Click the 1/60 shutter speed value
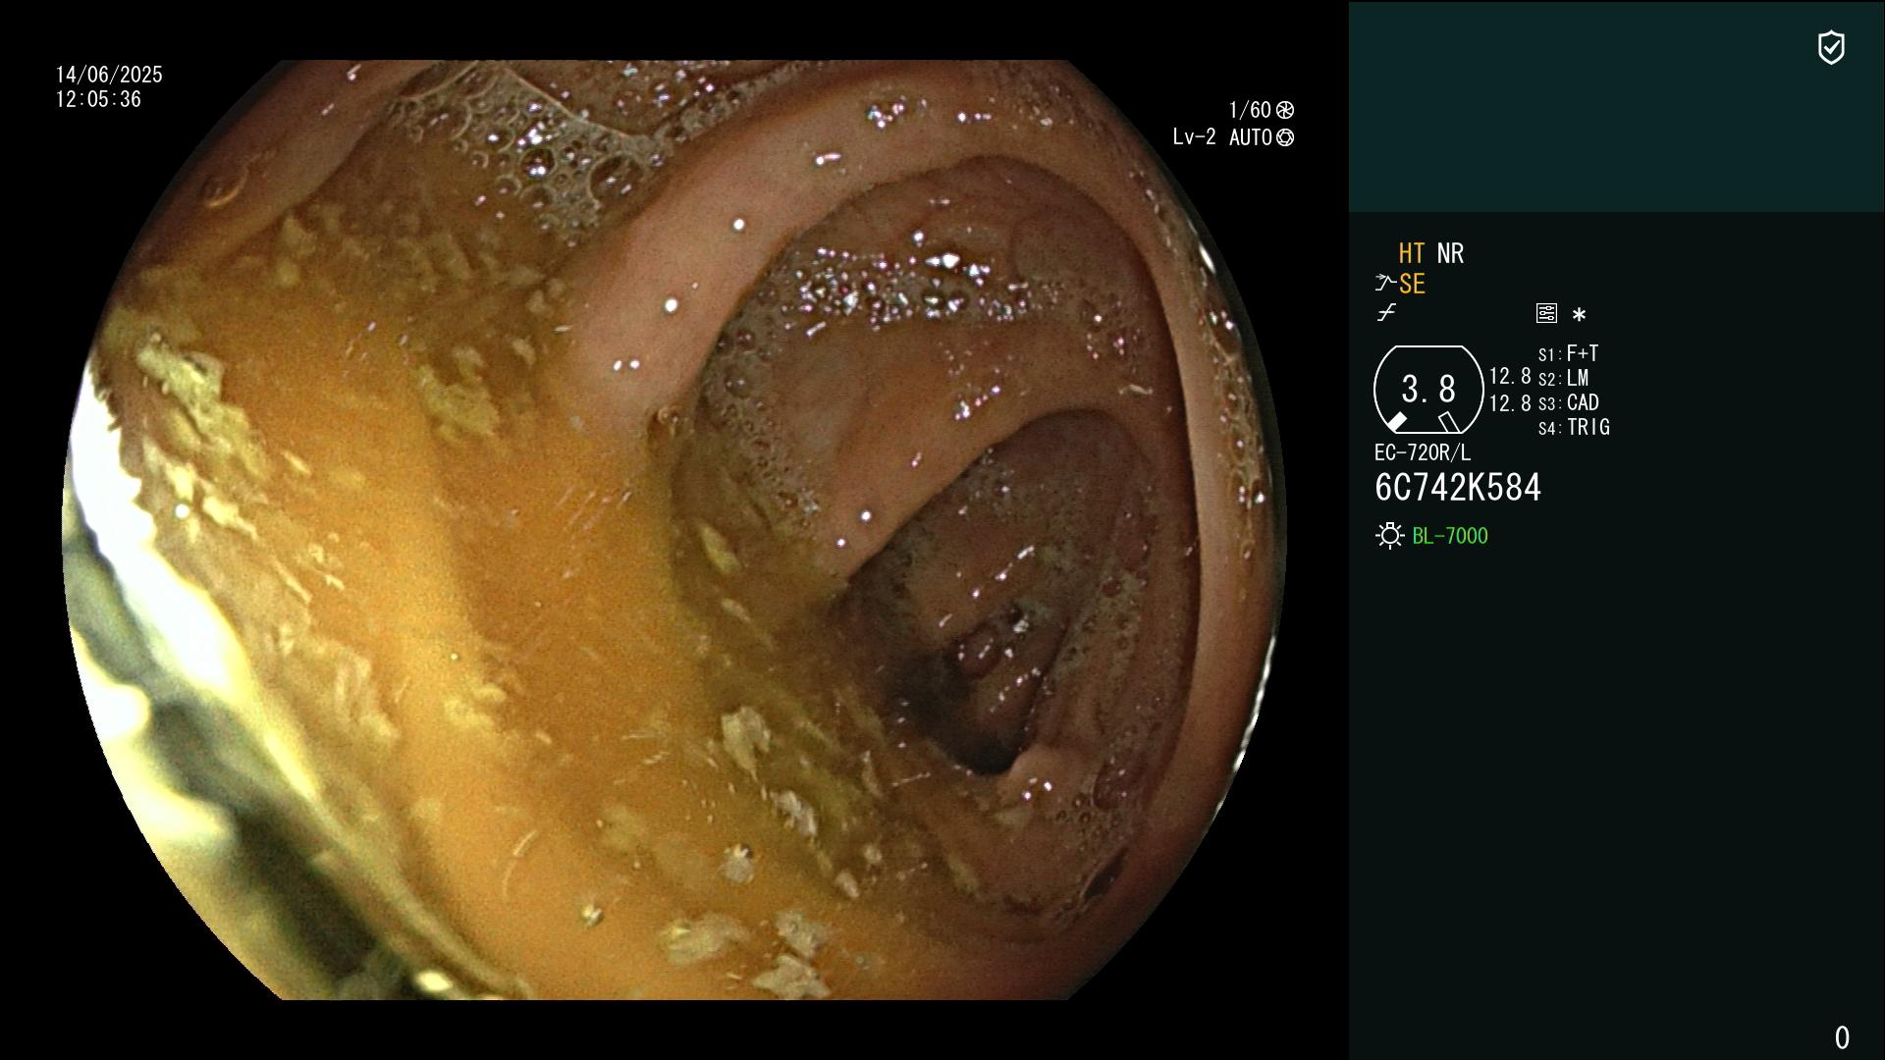 coord(1250,110)
